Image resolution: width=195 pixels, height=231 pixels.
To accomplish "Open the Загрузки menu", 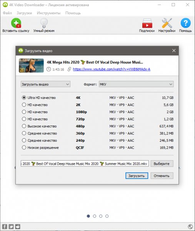I will pyautogui.click(x=24, y=13).
